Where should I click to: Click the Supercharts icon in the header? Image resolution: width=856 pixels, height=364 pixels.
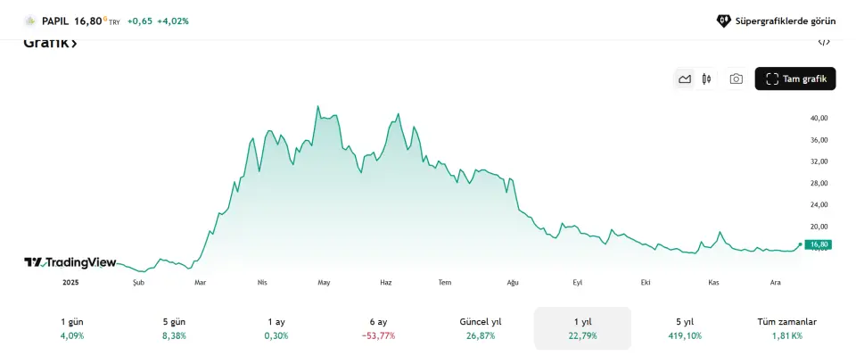[x=723, y=21]
